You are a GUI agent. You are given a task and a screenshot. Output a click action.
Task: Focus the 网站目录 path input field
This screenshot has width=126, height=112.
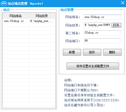[97, 25]
